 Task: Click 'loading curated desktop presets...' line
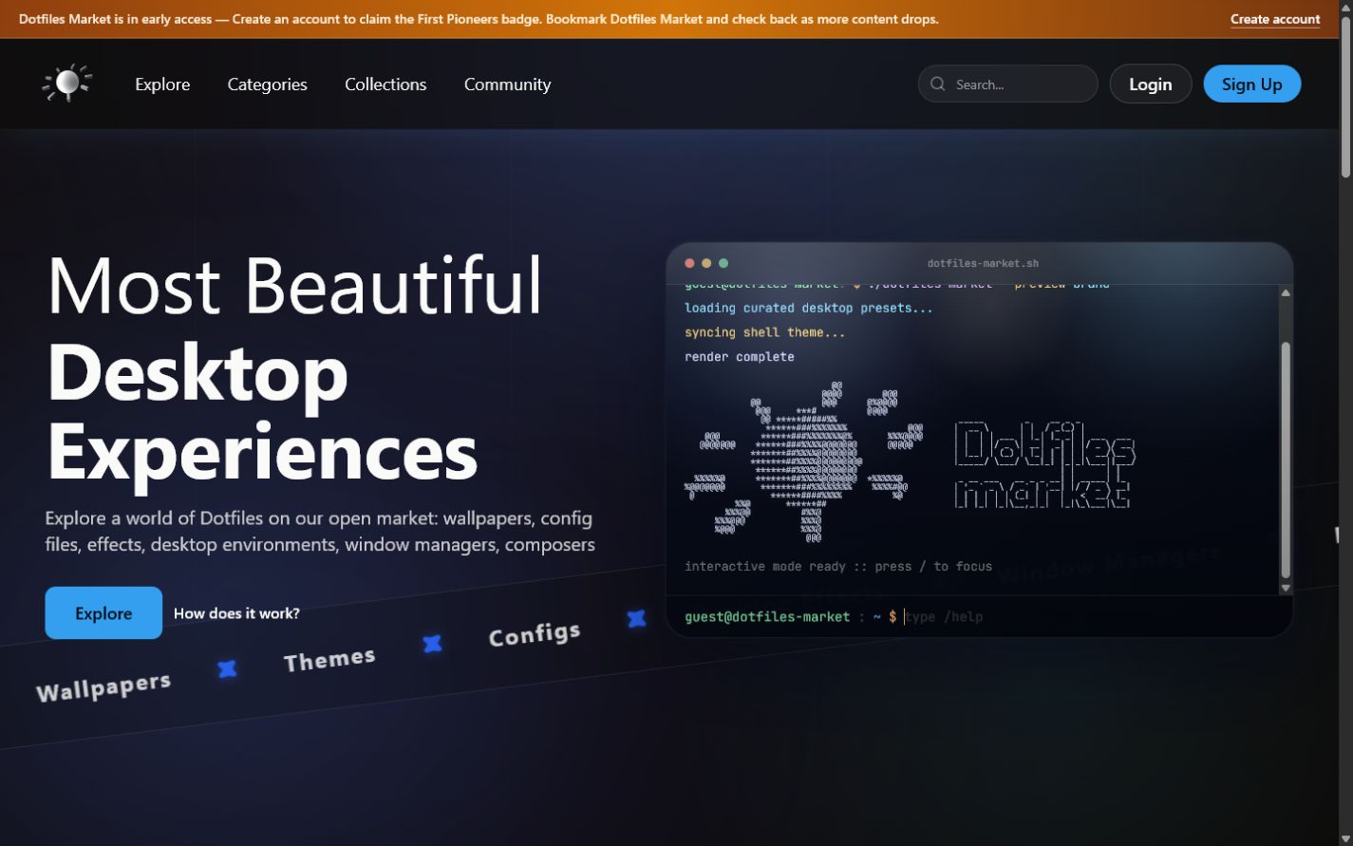click(809, 308)
